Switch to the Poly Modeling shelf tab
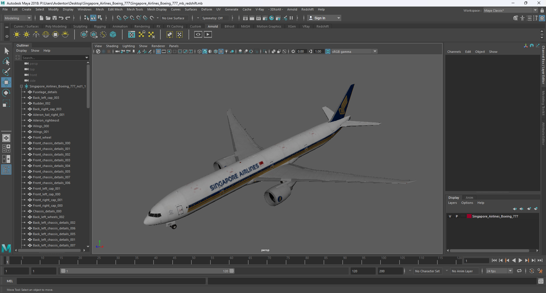This screenshot has height=293, width=546. (x=56, y=26)
